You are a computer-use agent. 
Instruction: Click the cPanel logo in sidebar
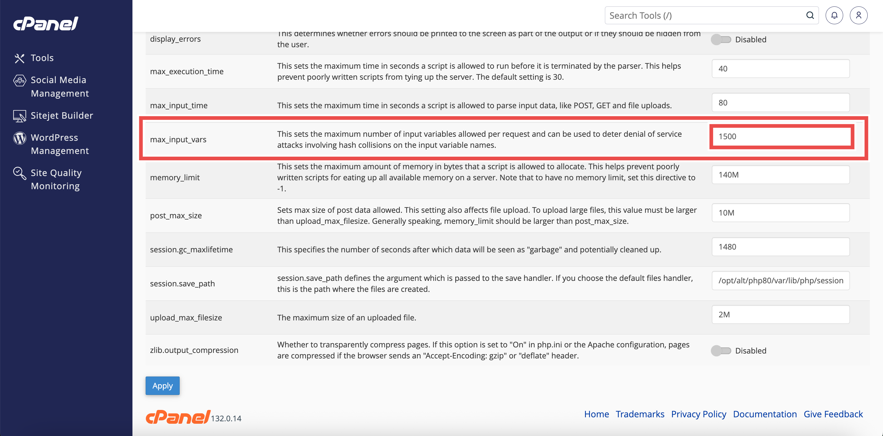[x=46, y=24]
